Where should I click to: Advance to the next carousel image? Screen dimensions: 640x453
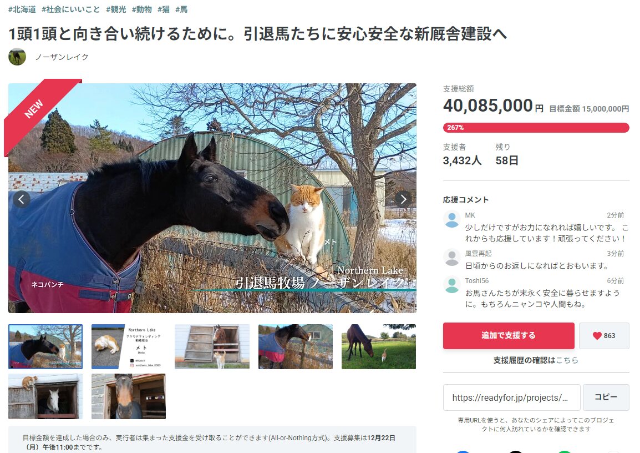(x=403, y=199)
